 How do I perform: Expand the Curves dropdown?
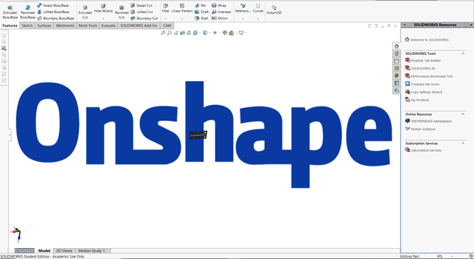tap(258, 19)
